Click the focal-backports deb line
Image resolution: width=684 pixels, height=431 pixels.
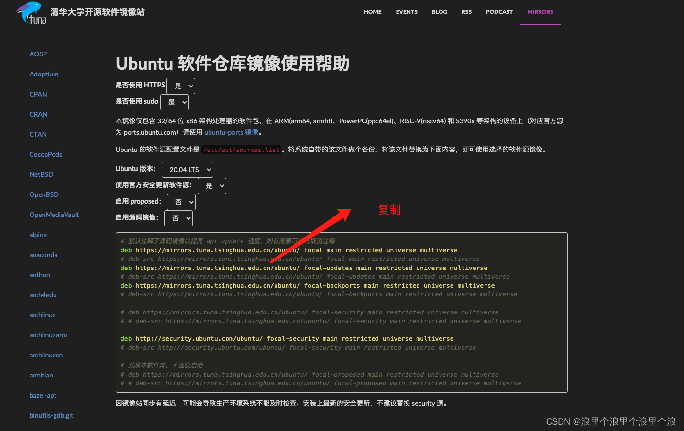pos(308,286)
